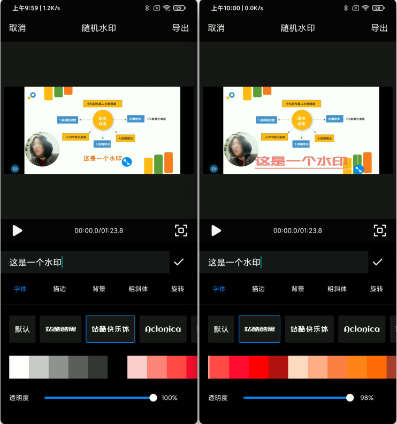Open 描边 tab in left screen
Viewport: 397px width, 424px height.
coord(59,289)
